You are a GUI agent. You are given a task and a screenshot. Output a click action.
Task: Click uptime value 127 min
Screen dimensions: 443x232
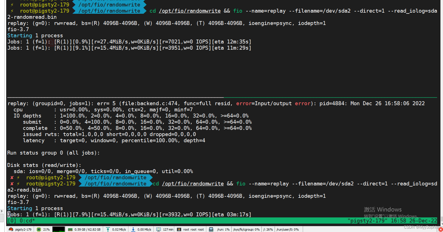tap(168, 229)
